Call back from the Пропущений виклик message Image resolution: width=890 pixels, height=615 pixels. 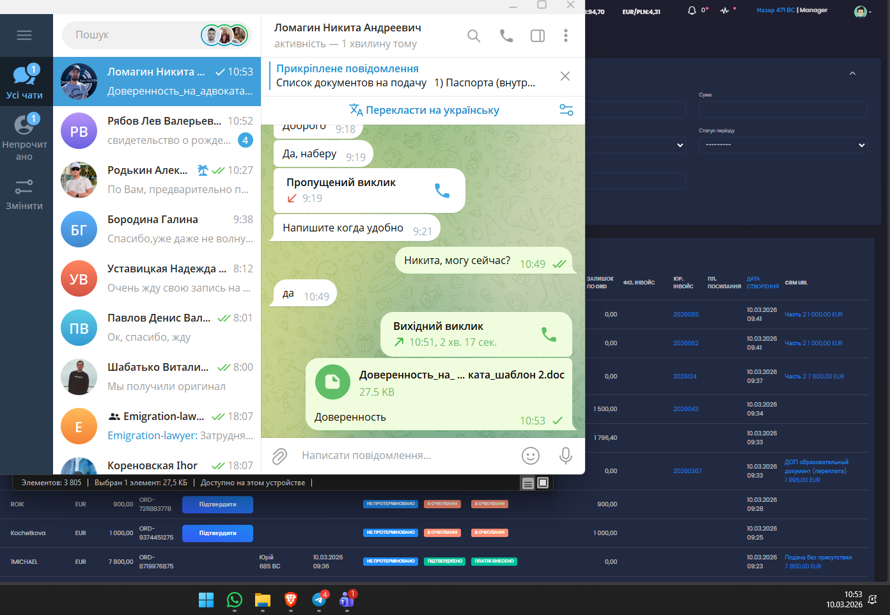tap(442, 191)
